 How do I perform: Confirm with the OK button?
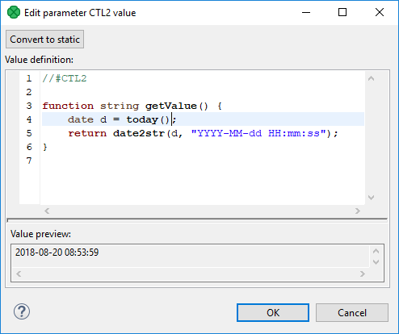pos(273,313)
